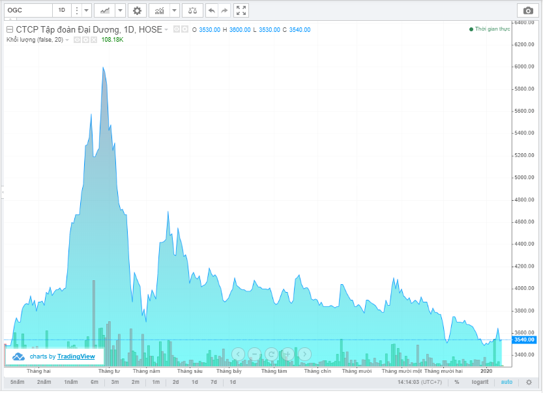This screenshot has width=543, height=393.
Task: Click the Thời gian thực realtime status
Action: (490, 29)
